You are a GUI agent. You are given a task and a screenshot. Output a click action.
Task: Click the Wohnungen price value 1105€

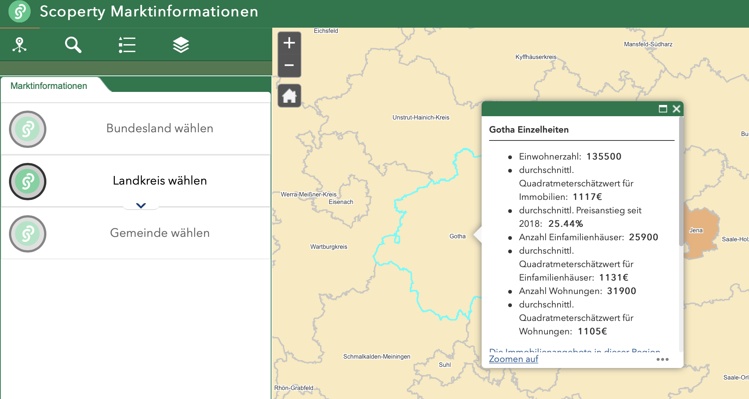pos(592,331)
